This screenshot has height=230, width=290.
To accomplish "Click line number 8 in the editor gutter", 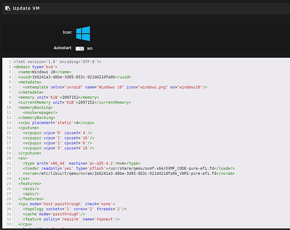I will click(10, 98).
